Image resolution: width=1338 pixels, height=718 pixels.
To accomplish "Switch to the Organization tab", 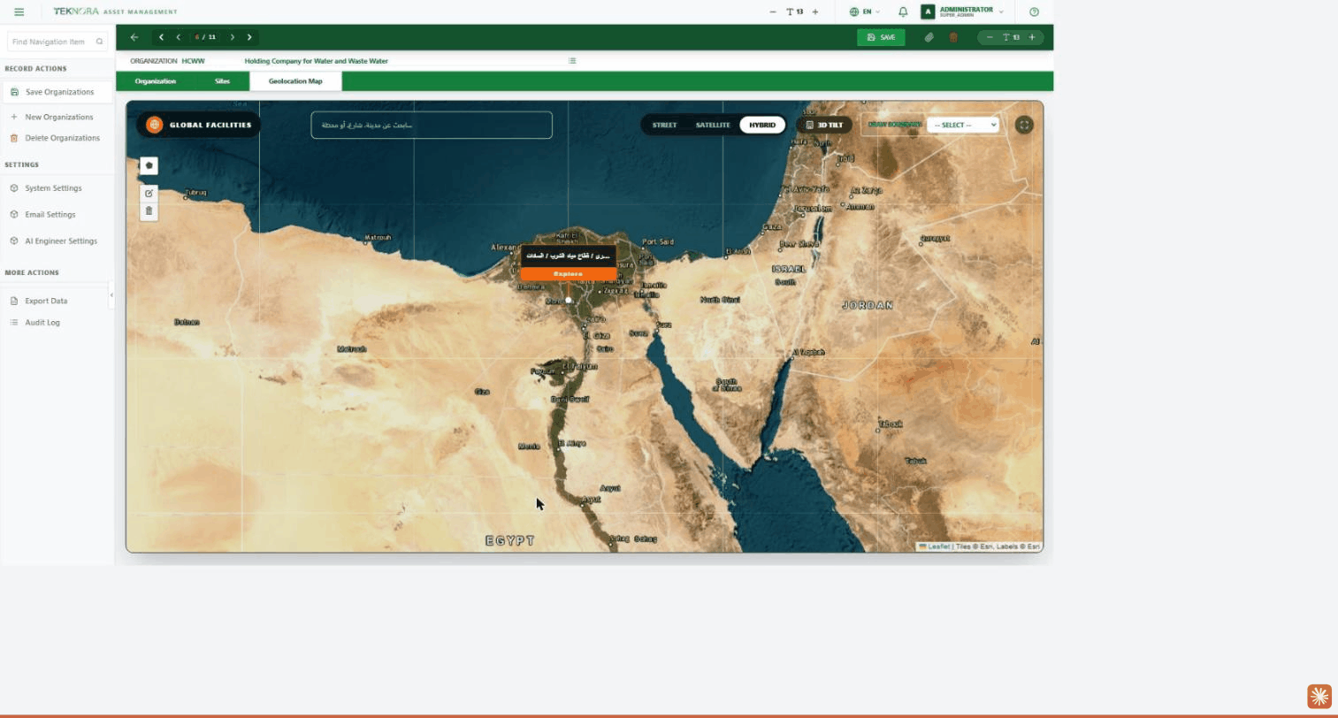I will 156,81.
